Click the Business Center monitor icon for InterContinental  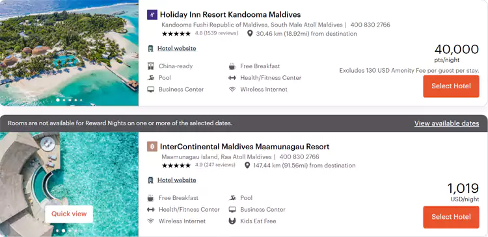[232, 209]
